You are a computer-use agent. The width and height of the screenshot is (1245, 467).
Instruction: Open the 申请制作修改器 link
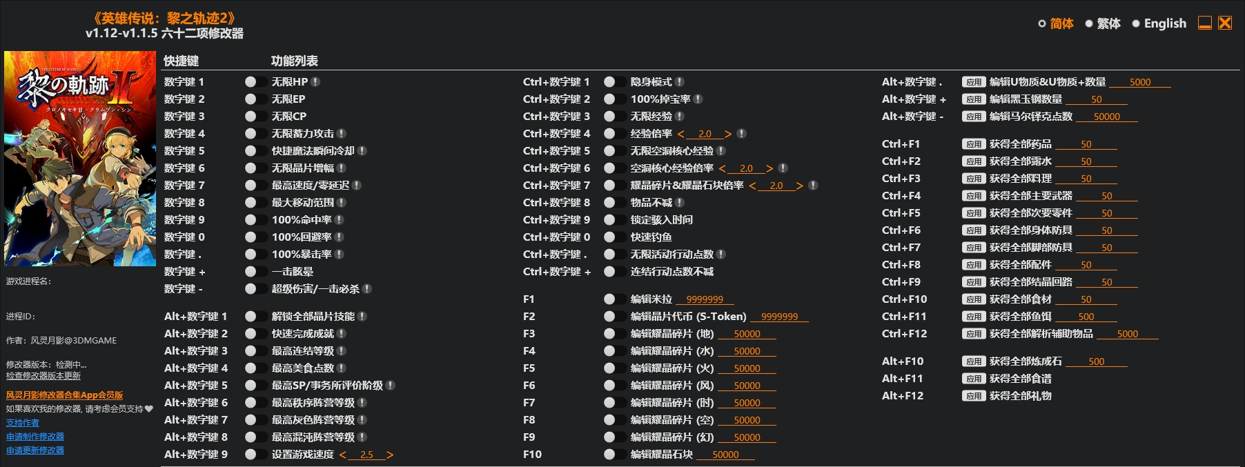point(35,437)
